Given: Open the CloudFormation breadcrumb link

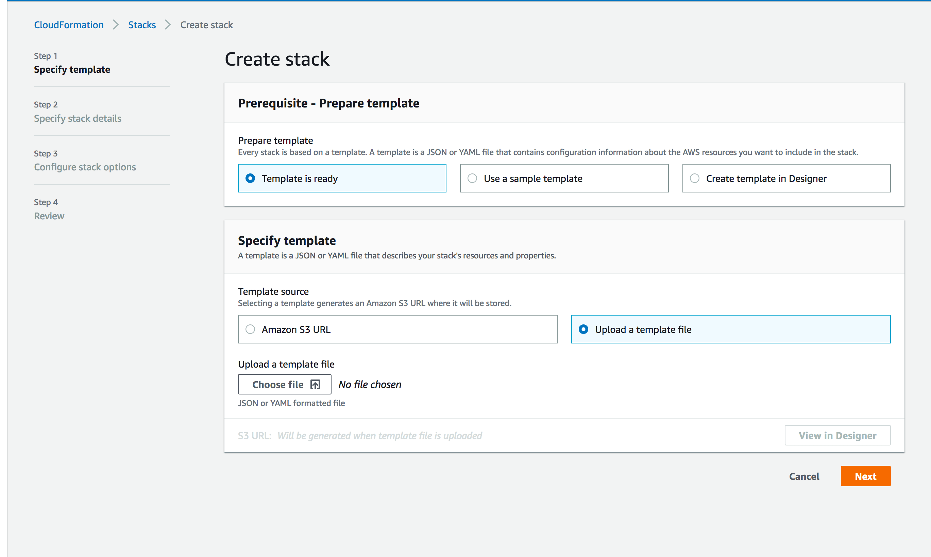Looking at the screenshot, I should [69, 25].
